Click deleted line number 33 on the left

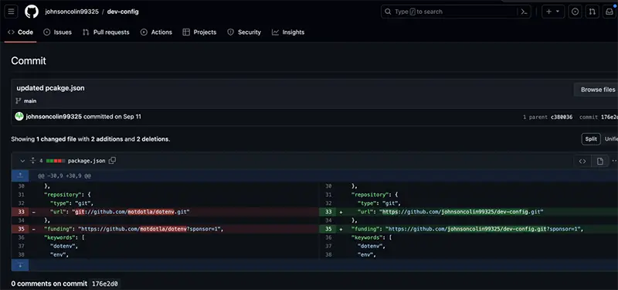click(x=21, y=212)
